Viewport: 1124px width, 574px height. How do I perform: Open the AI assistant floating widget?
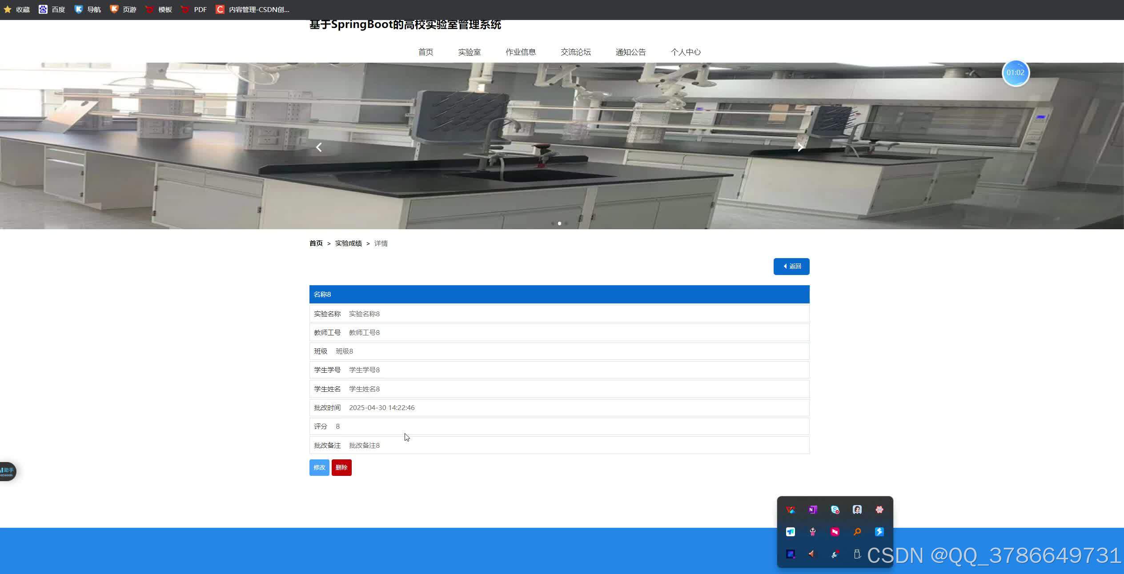[8, 471]
